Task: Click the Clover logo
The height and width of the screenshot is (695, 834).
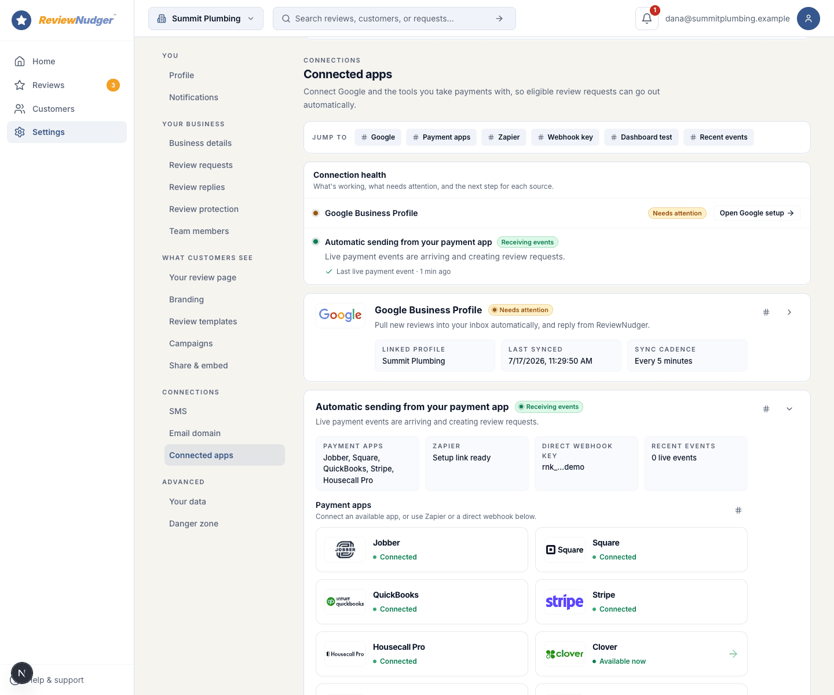Action: pos(565,654)
